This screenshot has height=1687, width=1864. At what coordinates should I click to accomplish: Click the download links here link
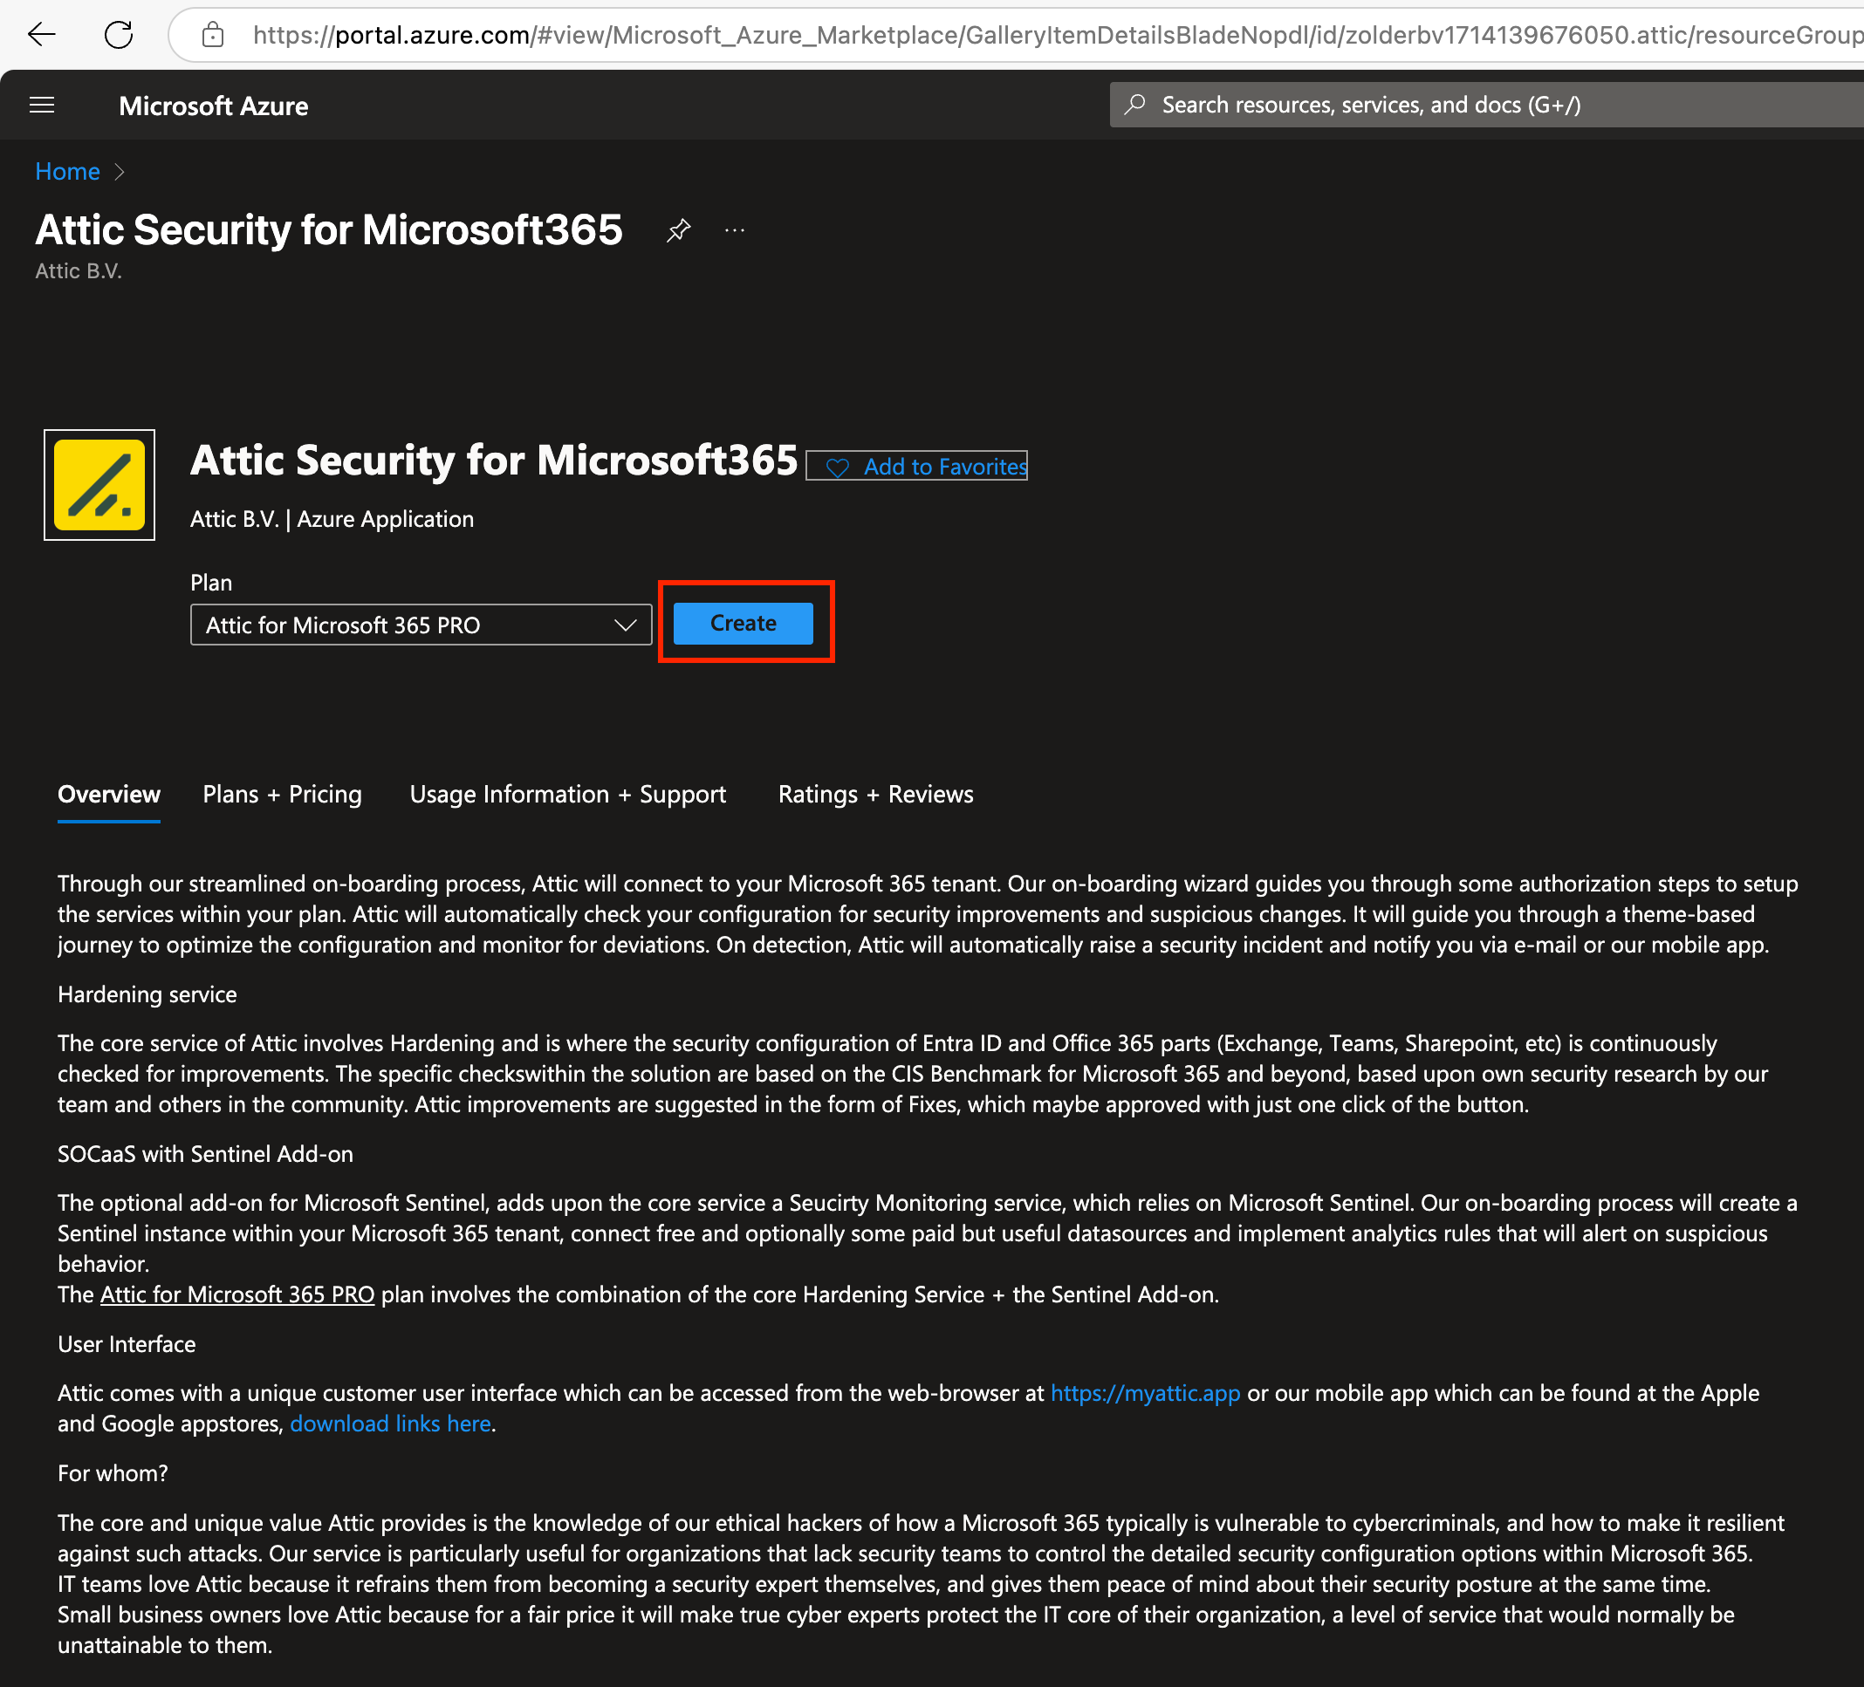(x=390, y=1424)
